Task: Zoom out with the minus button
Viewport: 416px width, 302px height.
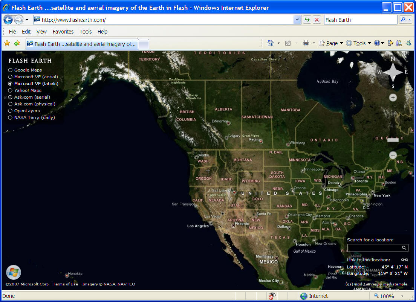Action: (393, 155)
